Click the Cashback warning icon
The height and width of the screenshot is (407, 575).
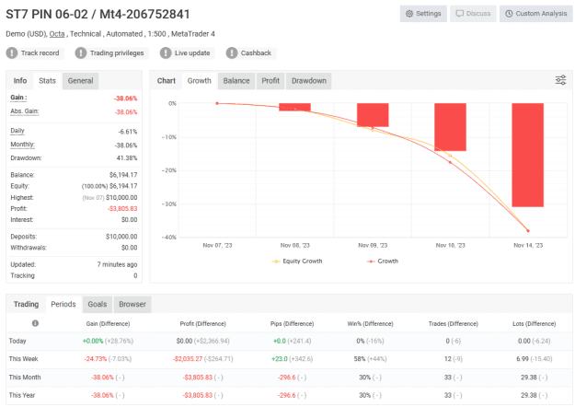pos(232,52)
